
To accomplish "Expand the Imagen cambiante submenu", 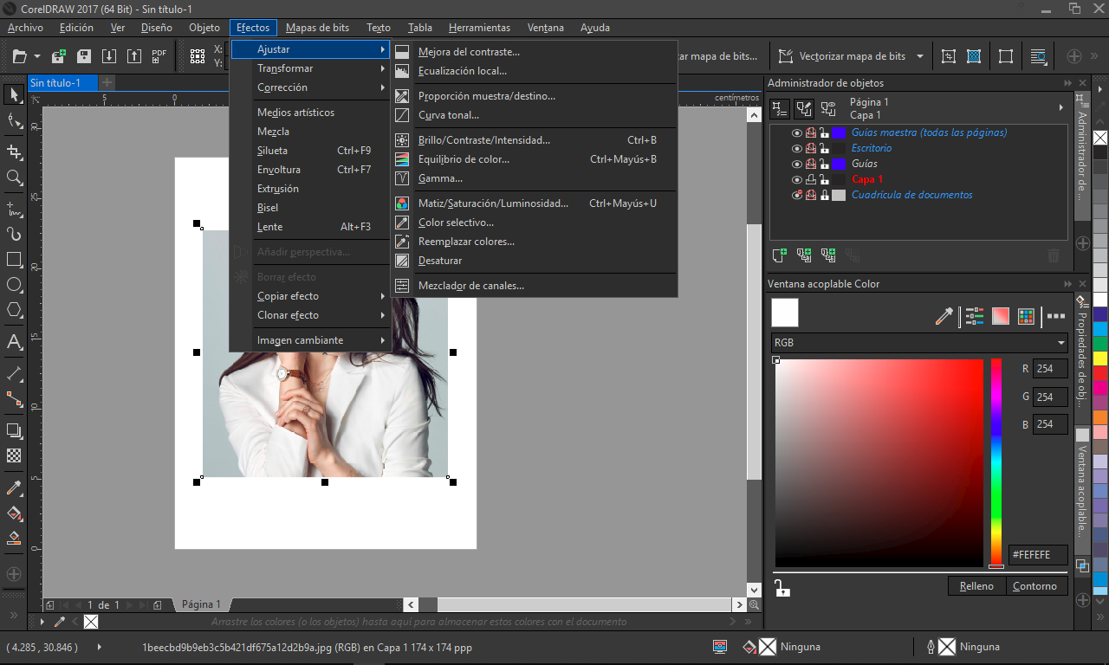I will coord(309,340).
